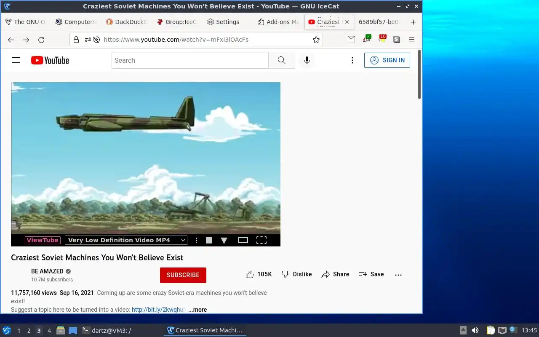Click the Save to playlist button
539x337 pixels.
[x=371, y=274]
